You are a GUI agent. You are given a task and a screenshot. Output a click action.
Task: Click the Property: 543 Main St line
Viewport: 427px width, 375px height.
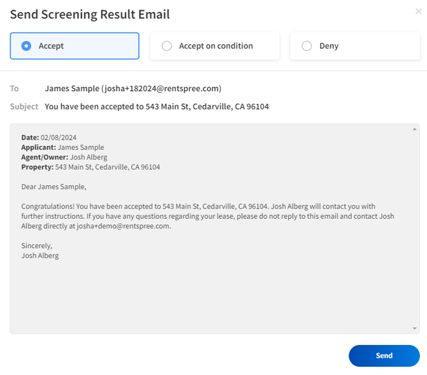[90, 167]
